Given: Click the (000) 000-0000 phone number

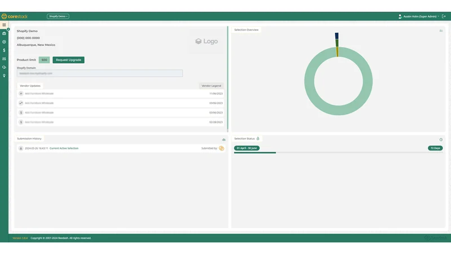Looking at the screenshot, I should [28, 38].
